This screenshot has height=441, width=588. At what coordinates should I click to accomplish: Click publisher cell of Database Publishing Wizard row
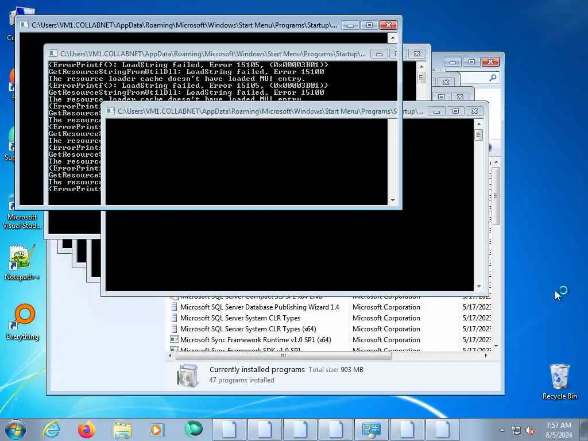[x=386, y=307]
